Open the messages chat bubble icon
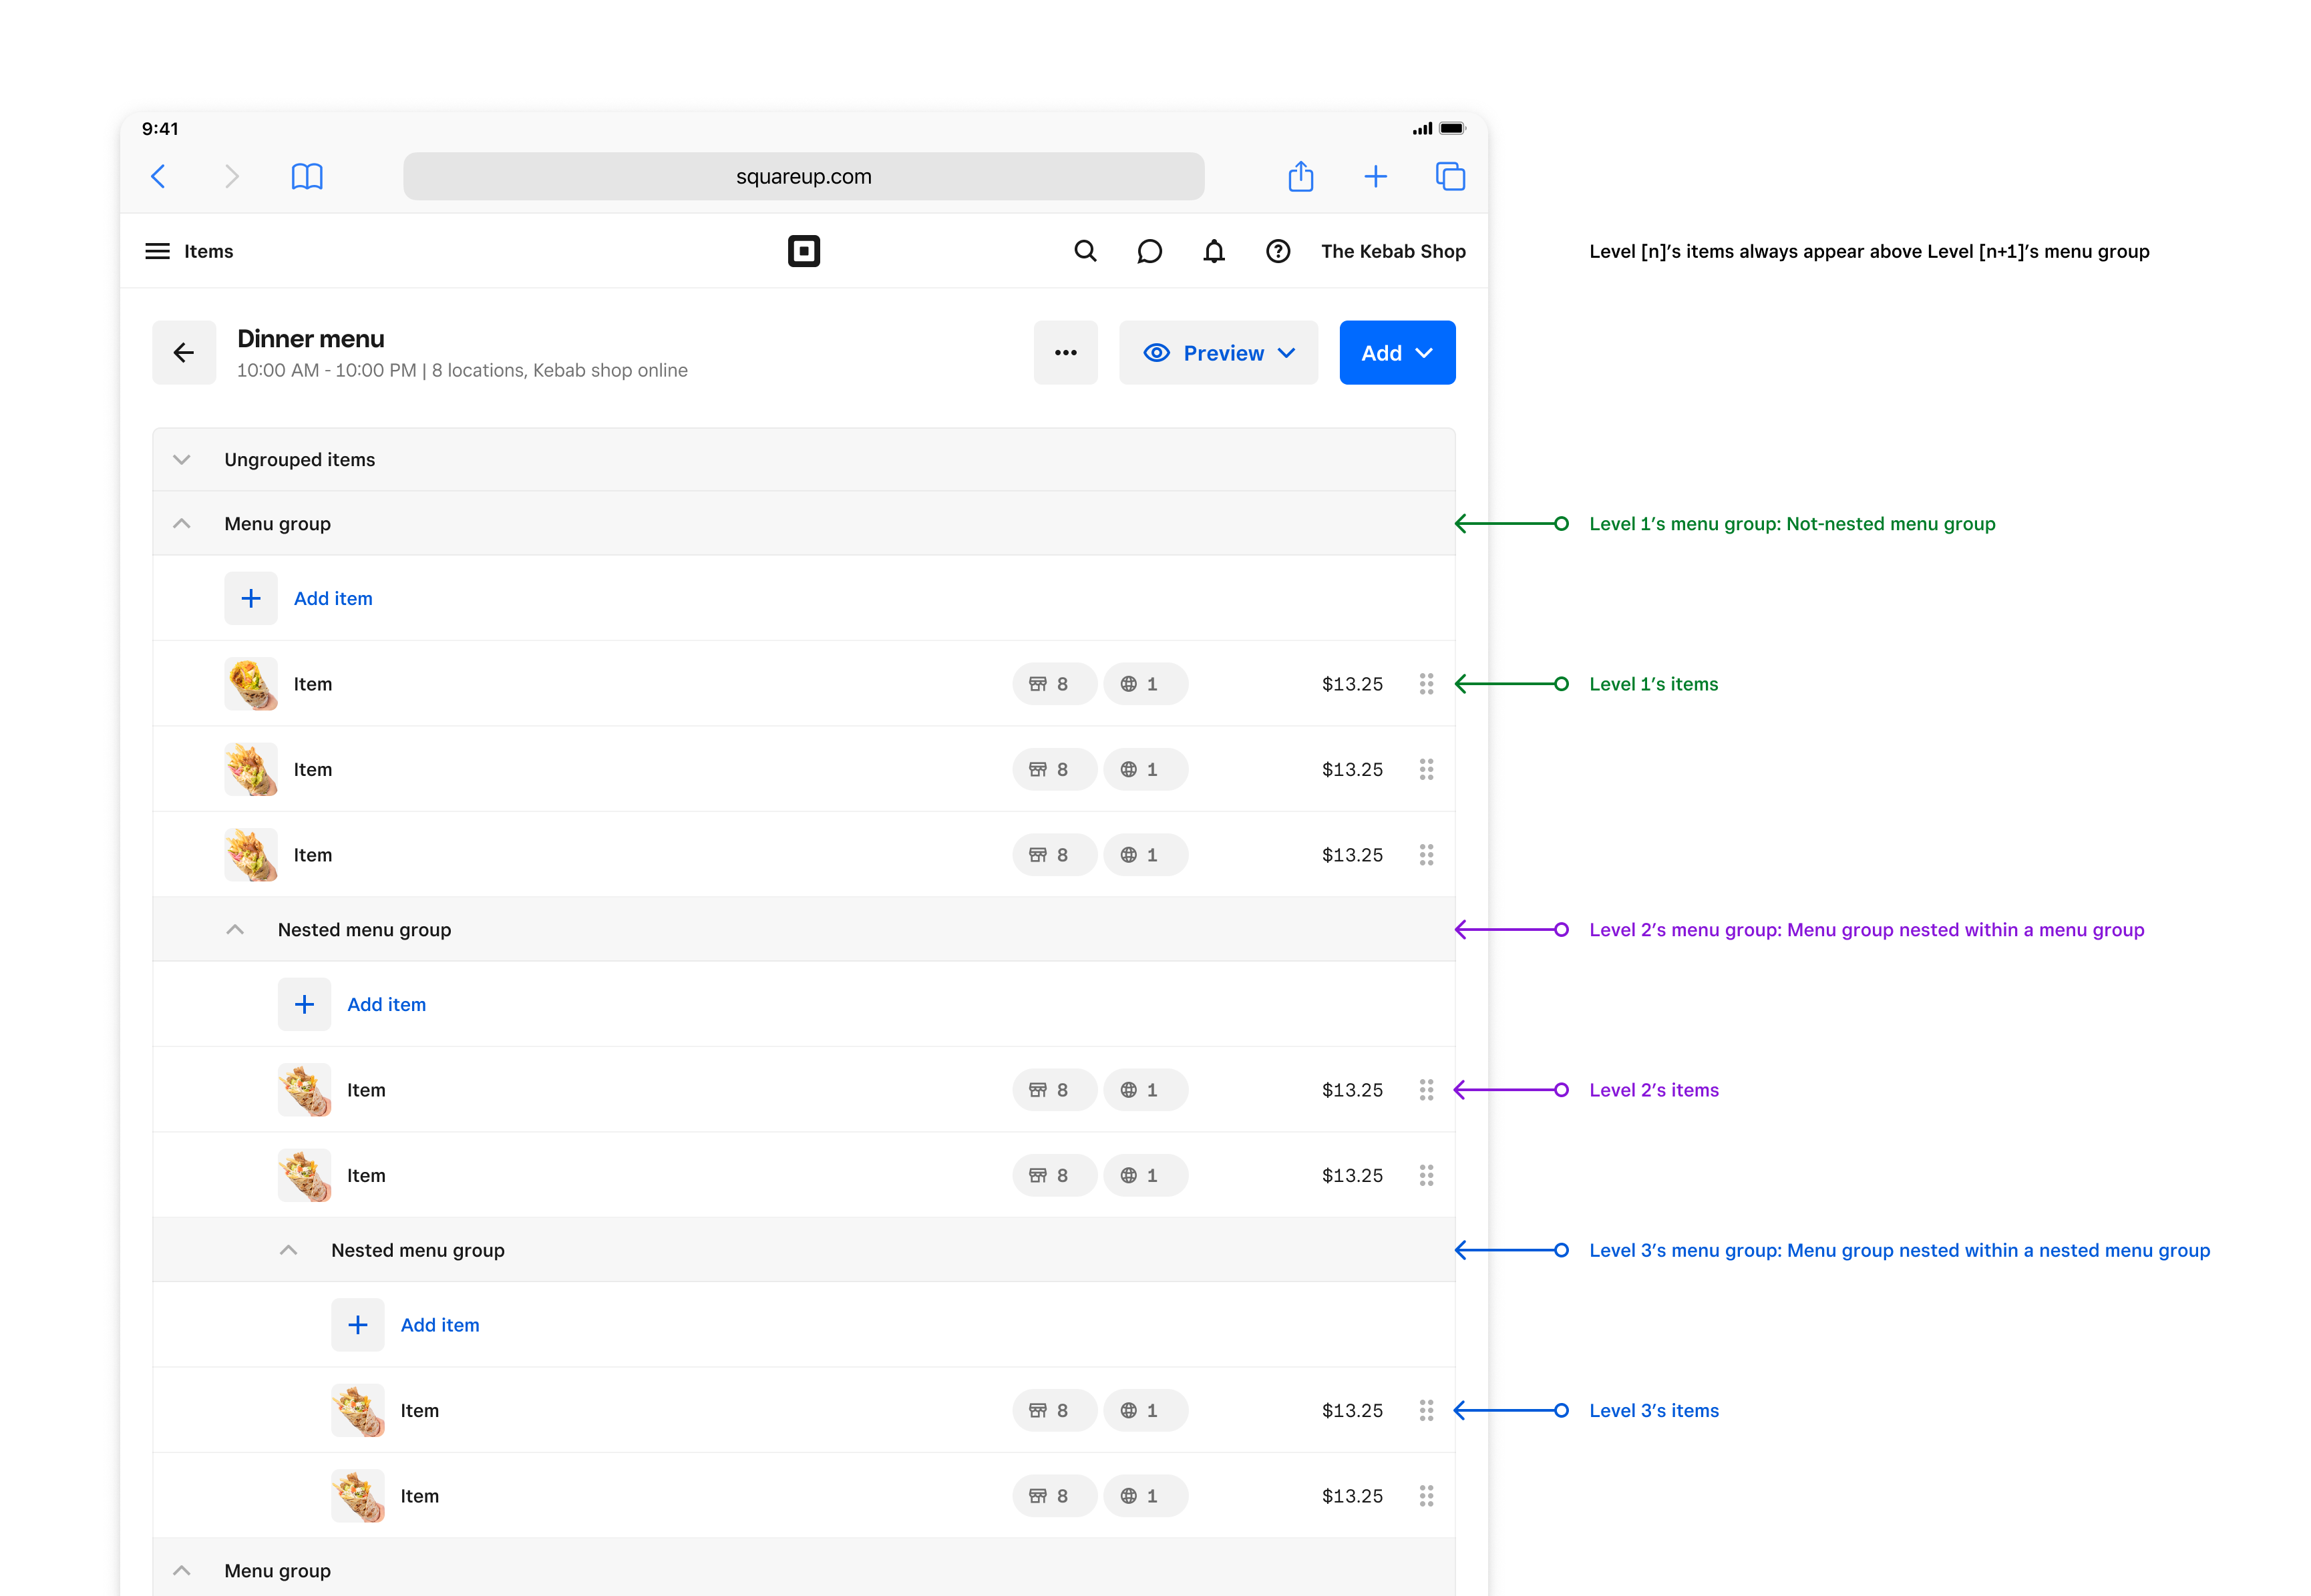Image resolution: width=2311 pixels, height=1596 pixels. click(x=1149, y=251)
